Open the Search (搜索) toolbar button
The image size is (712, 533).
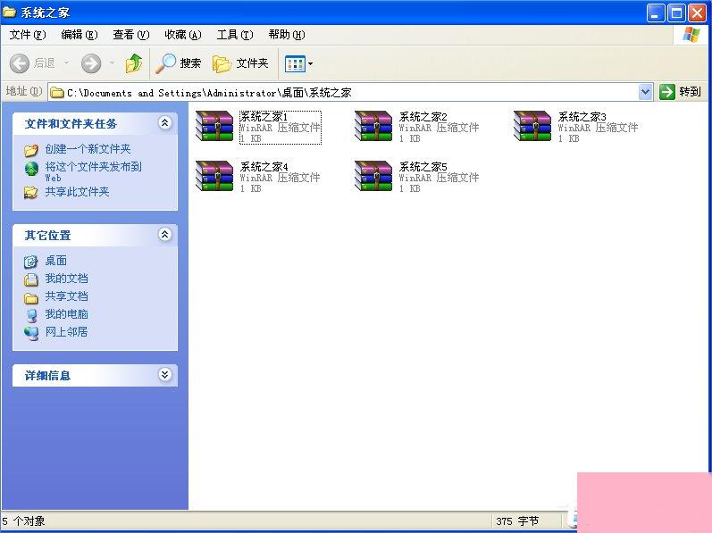point(178,63)
